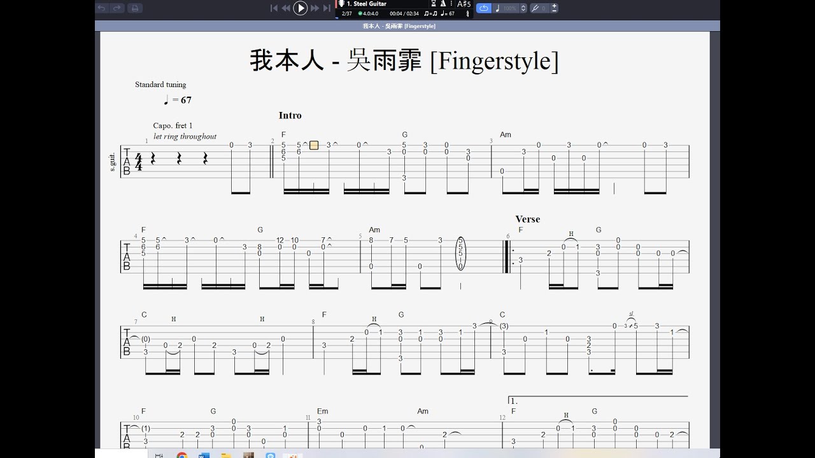Screen dimensions: 815x458
Task: Click the Capo. fret 1 annotation
Action: click(x=173, y=126)
